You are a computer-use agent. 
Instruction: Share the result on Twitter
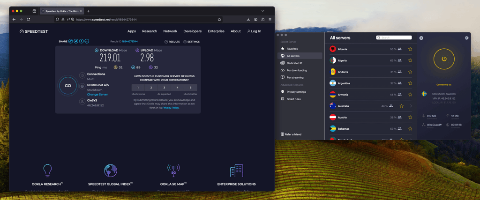point(76,41)
